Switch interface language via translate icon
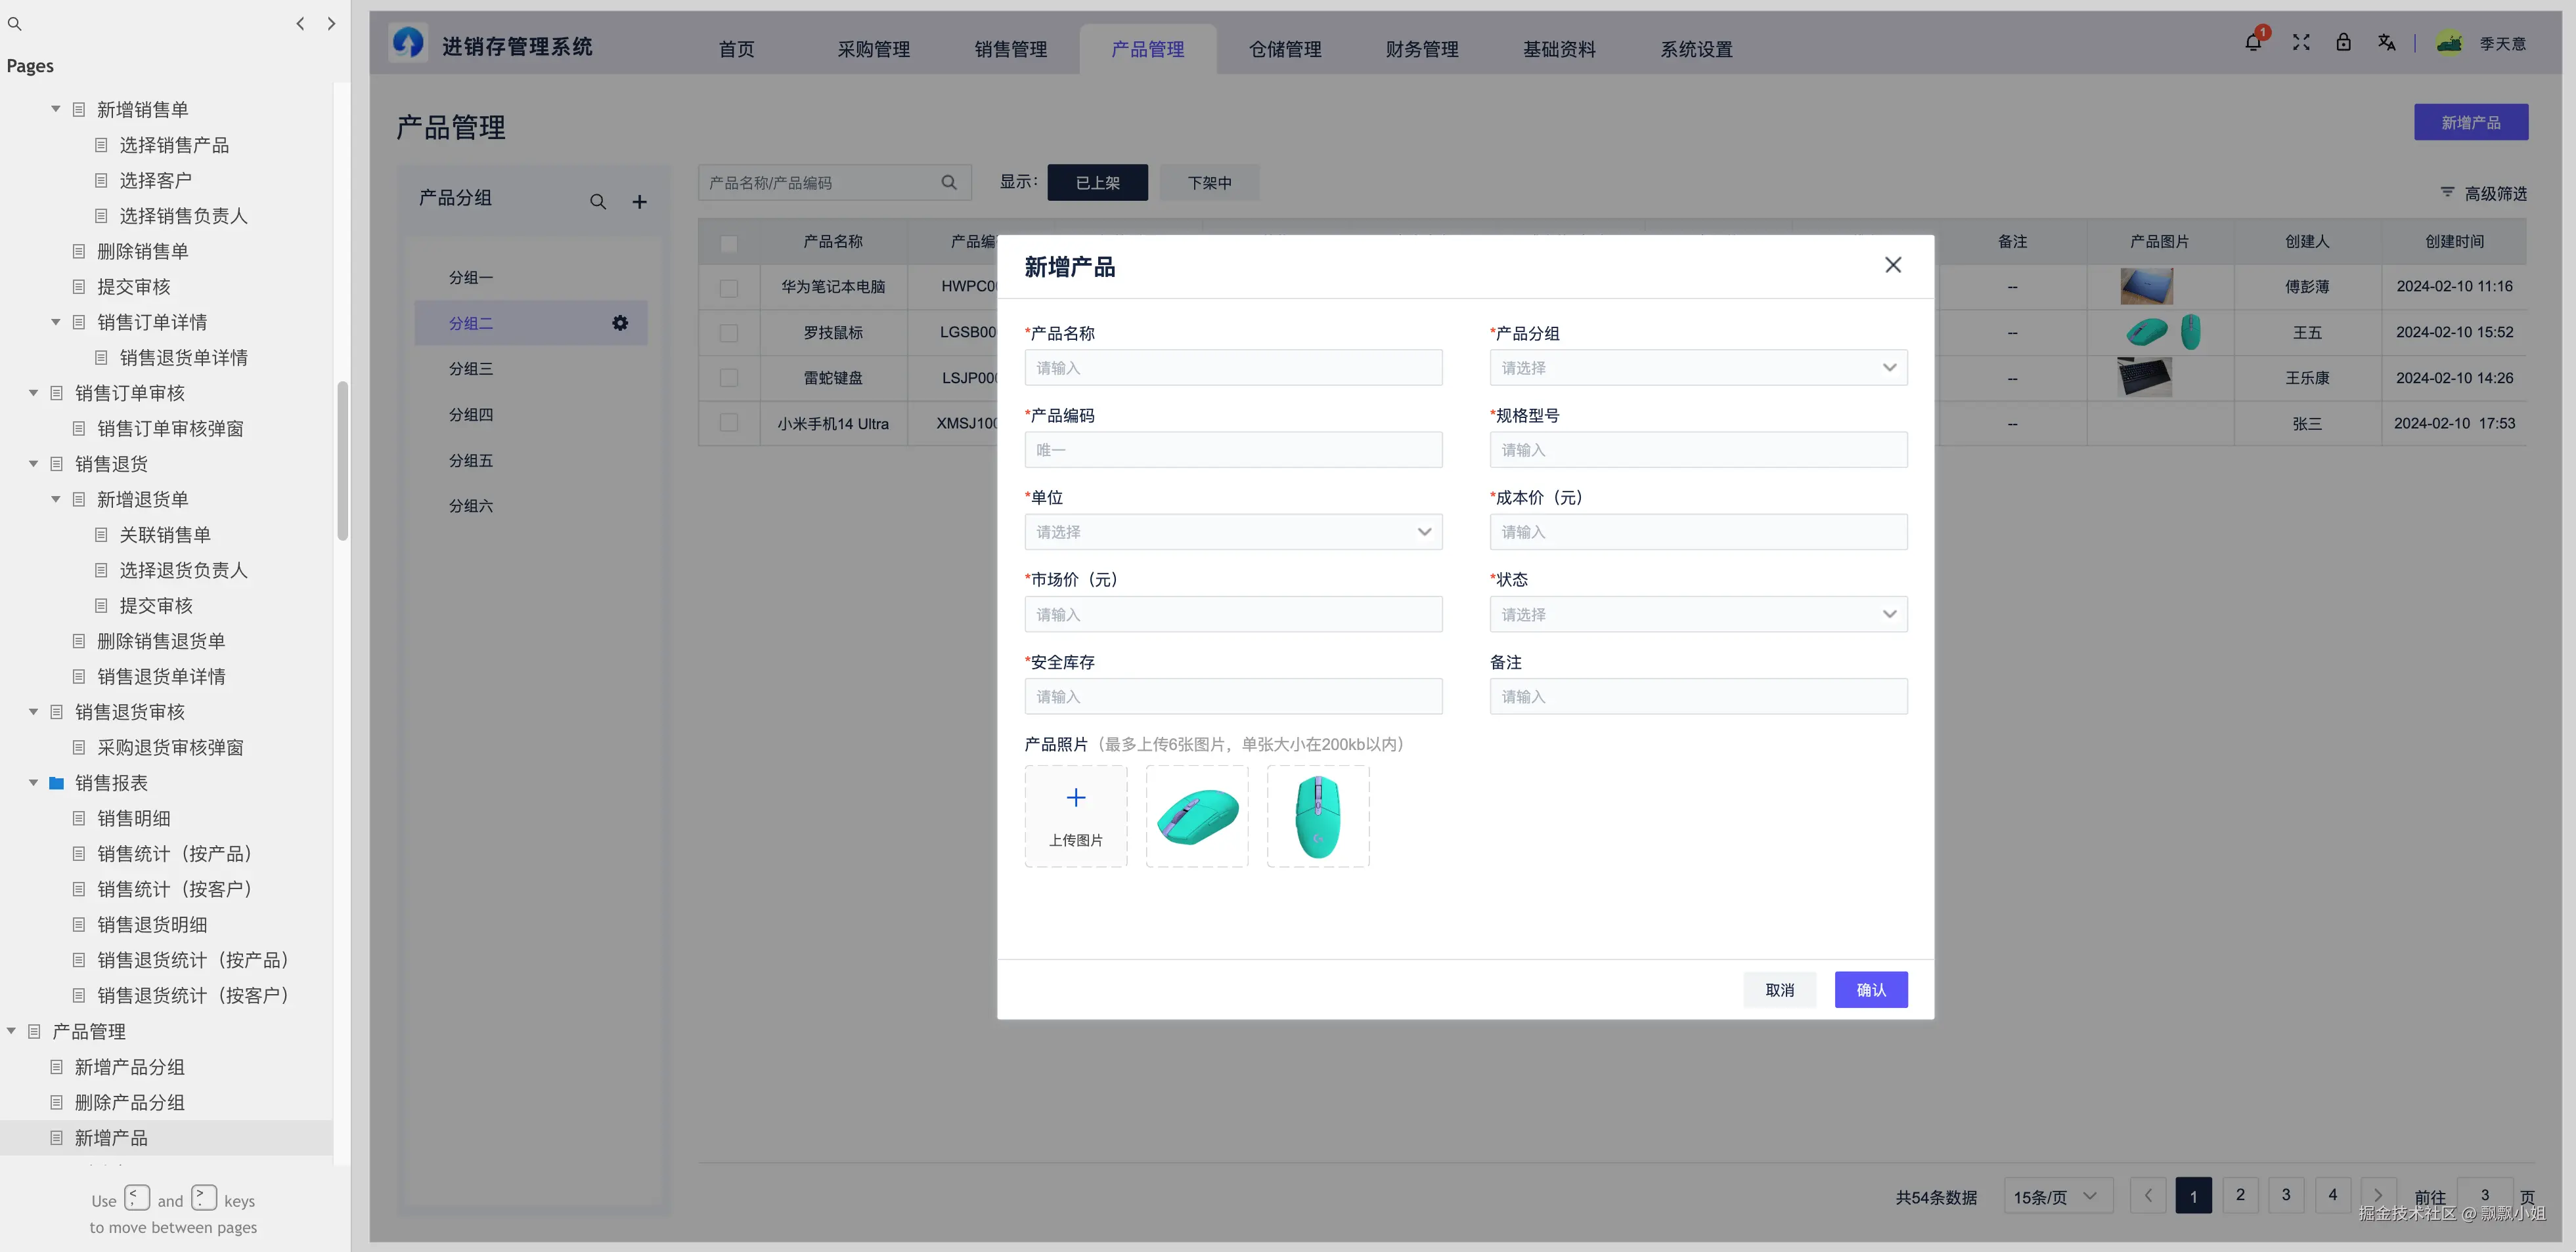 2387,42
